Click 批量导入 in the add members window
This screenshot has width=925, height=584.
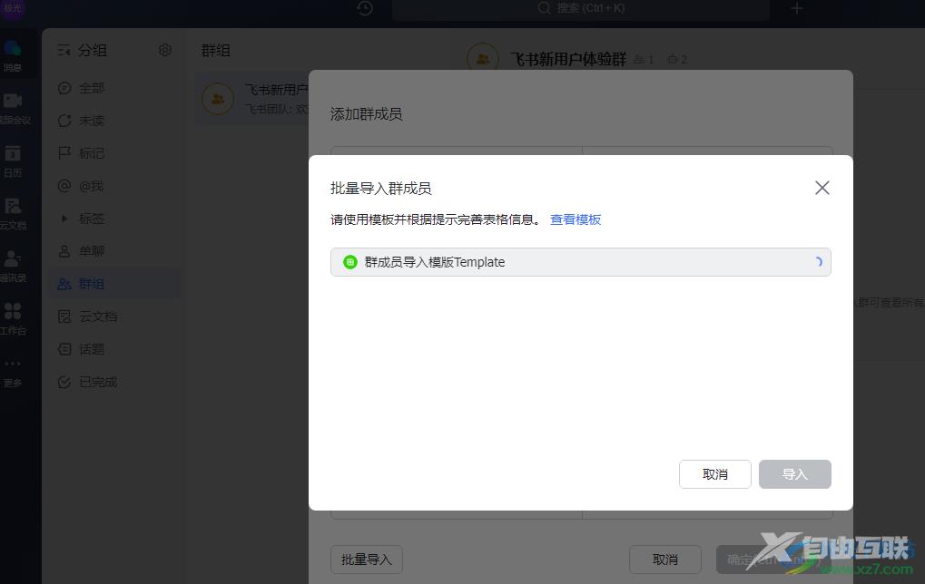coord(367,560)
